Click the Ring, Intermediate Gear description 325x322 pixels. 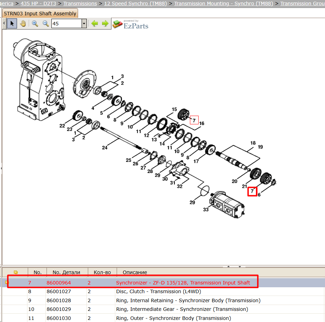click(182, 309)
